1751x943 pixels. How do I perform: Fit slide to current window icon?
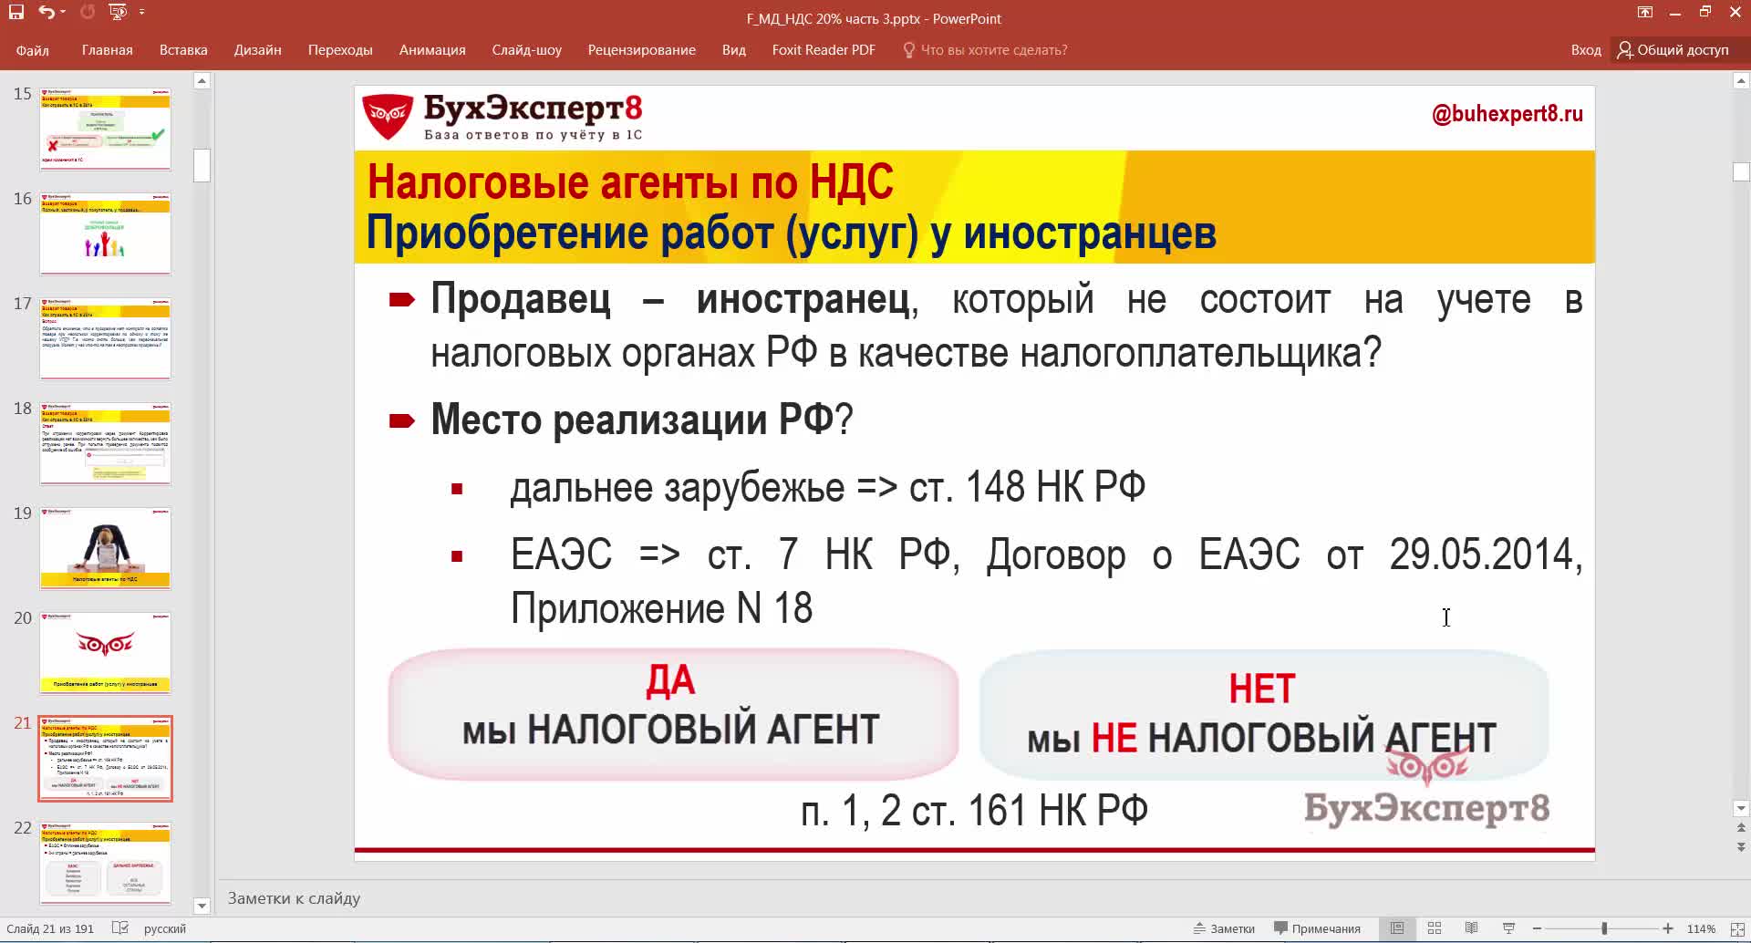coord(1736,928)
